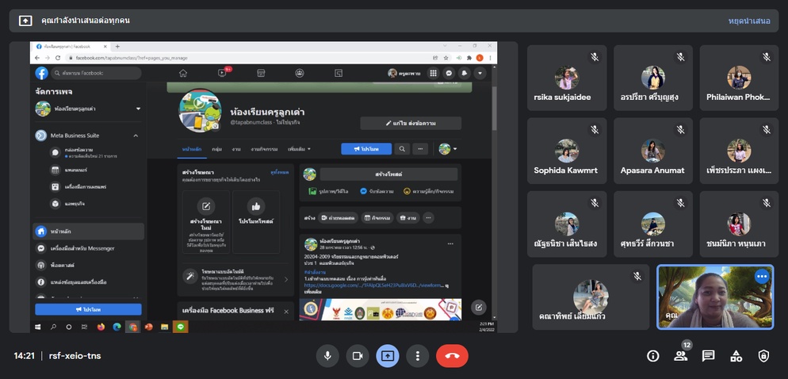Go to Facebook Home icon
The image size is (788, 379).
183,73
